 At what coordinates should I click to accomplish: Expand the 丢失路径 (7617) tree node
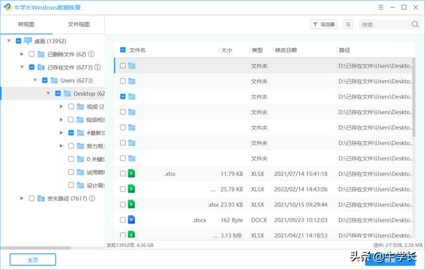pyautogui.click(x=22, y=198)
